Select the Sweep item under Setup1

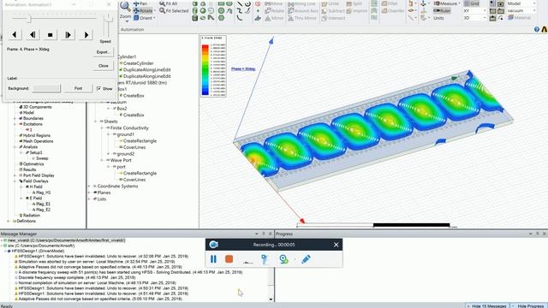pos(42,158)
